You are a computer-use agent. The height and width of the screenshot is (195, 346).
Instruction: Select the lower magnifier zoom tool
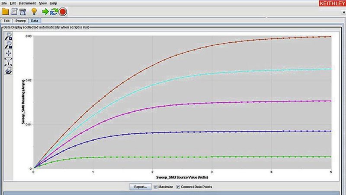[8, 45]
